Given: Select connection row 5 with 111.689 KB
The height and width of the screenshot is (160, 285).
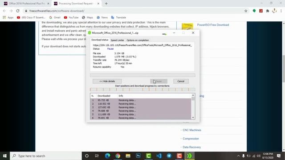Looking at the screenshot, I should coord(141,114).
